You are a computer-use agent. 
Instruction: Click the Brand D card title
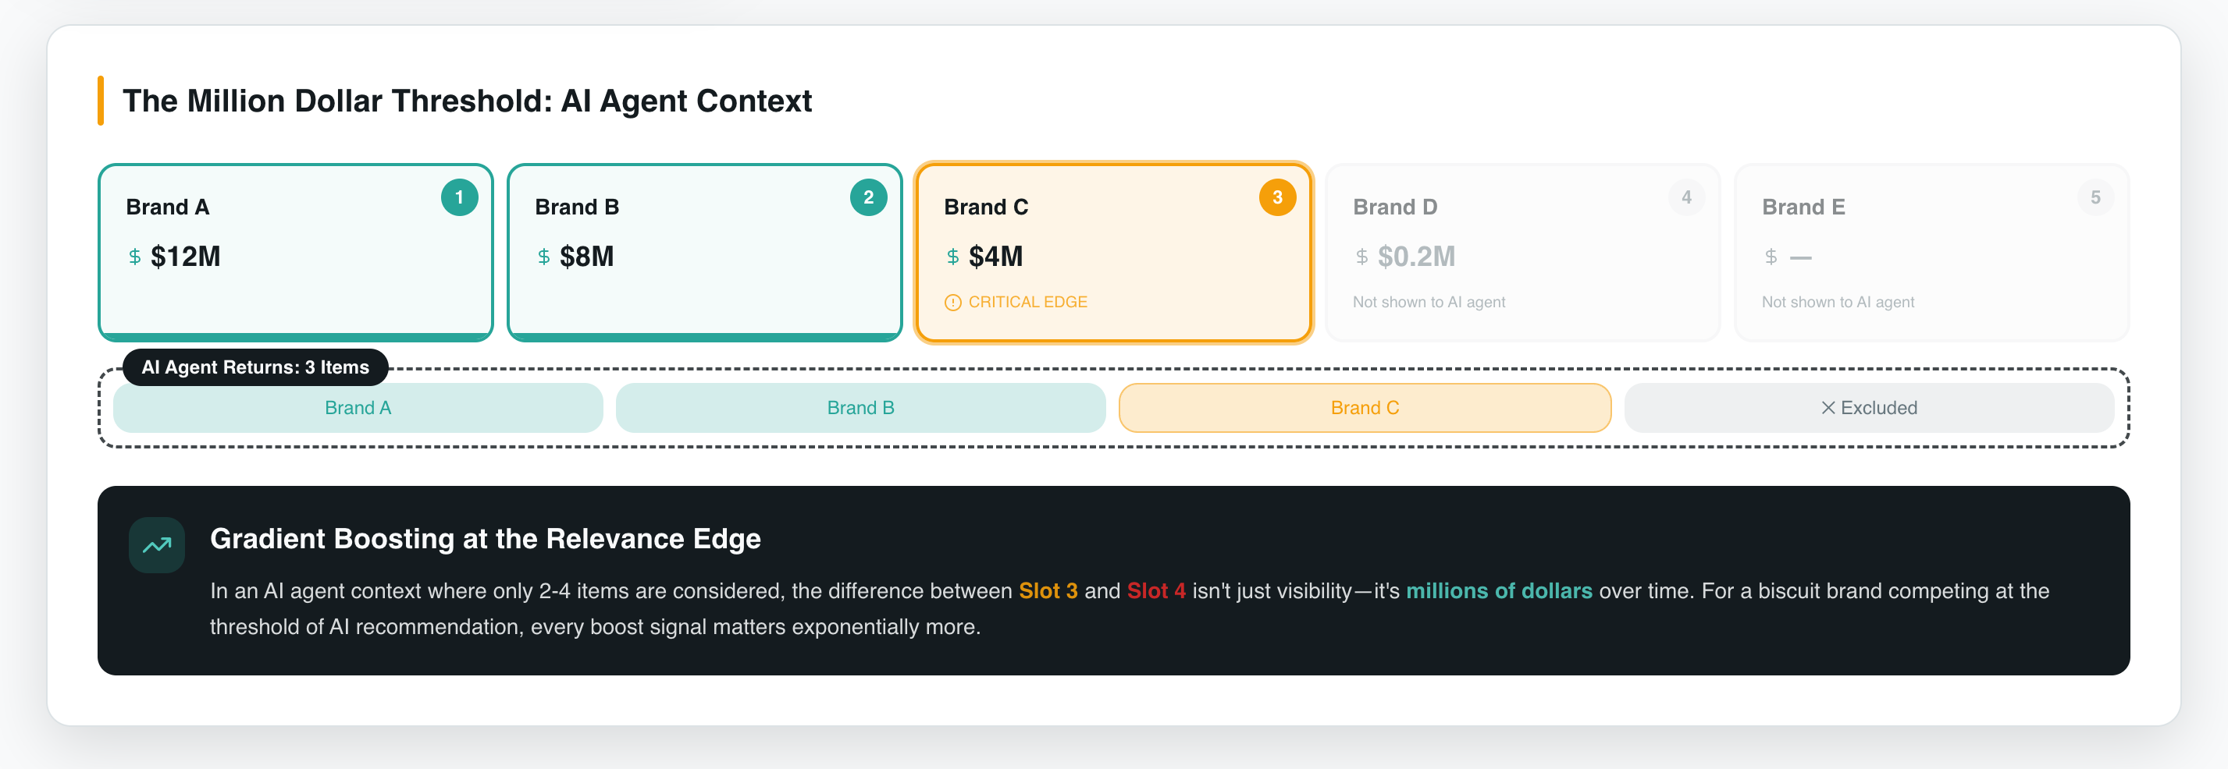point(1394,207)
